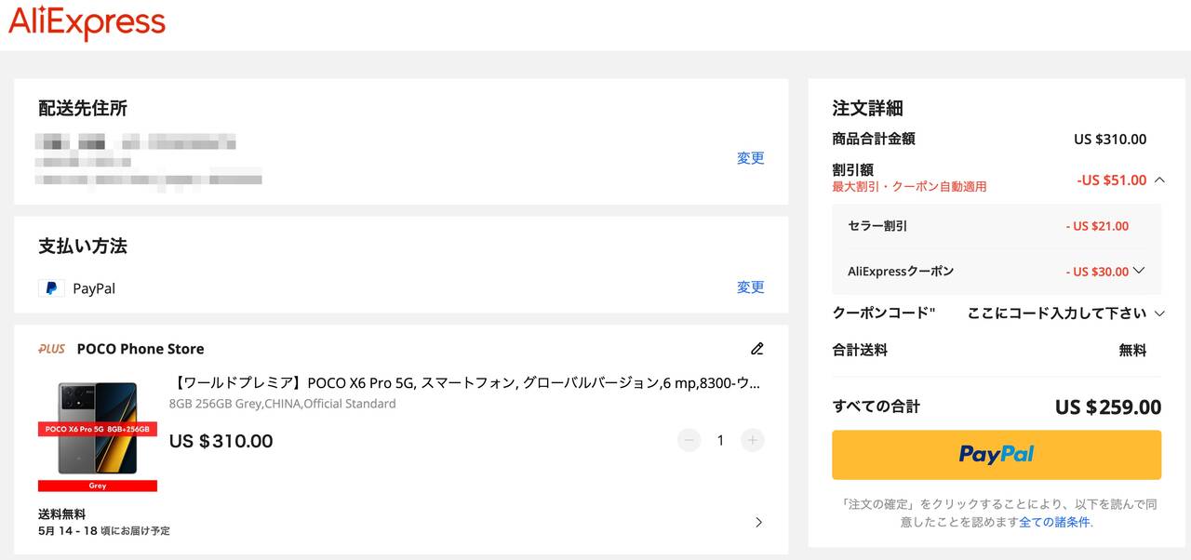Pay with the yellow PayPal button

pos(996,454)
